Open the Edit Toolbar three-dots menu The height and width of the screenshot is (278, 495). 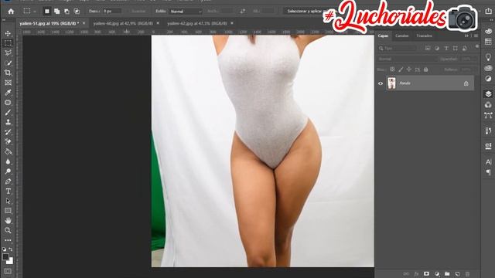coord(8,240)
